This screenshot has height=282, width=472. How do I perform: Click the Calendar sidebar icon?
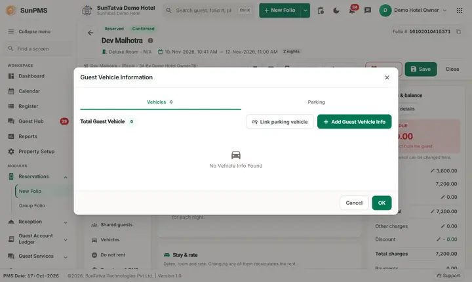pos(11,91)
